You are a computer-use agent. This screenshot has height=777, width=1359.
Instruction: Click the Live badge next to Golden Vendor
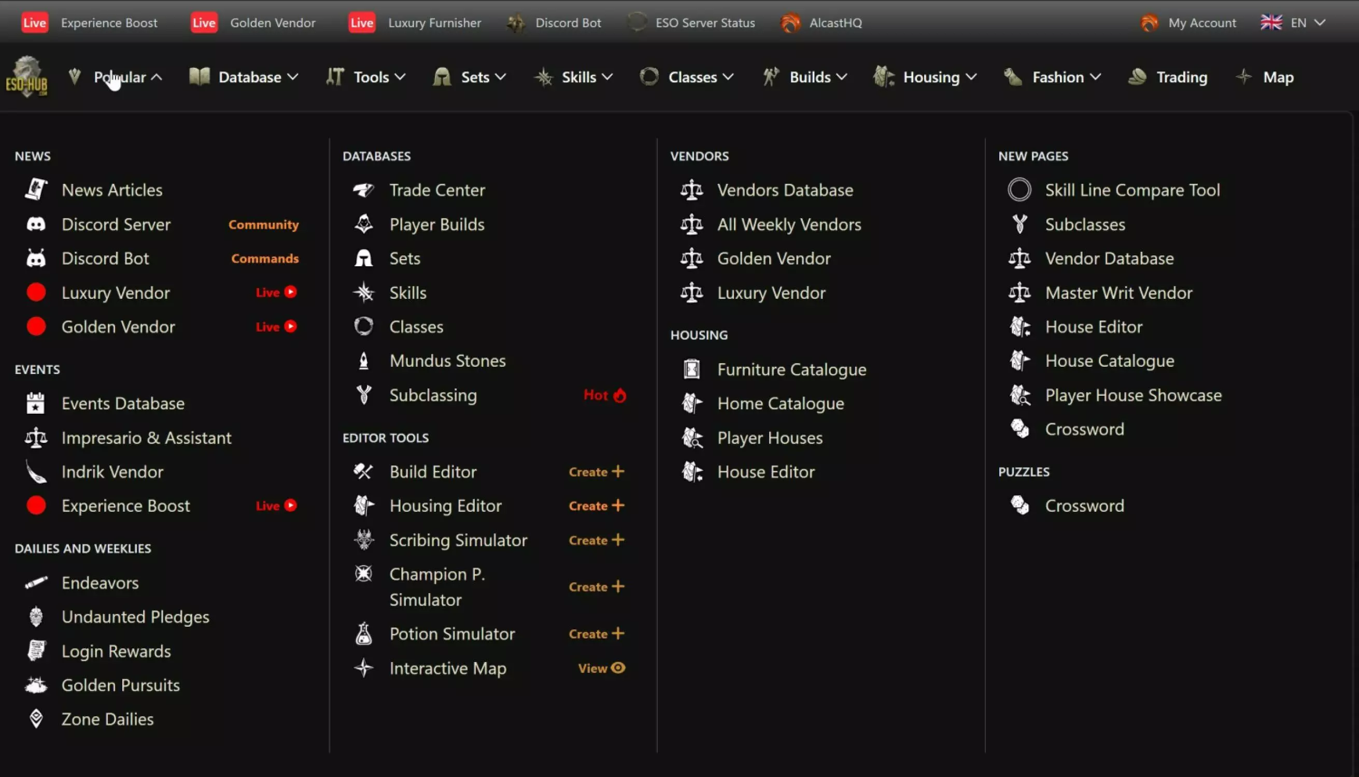coord(204,22)
